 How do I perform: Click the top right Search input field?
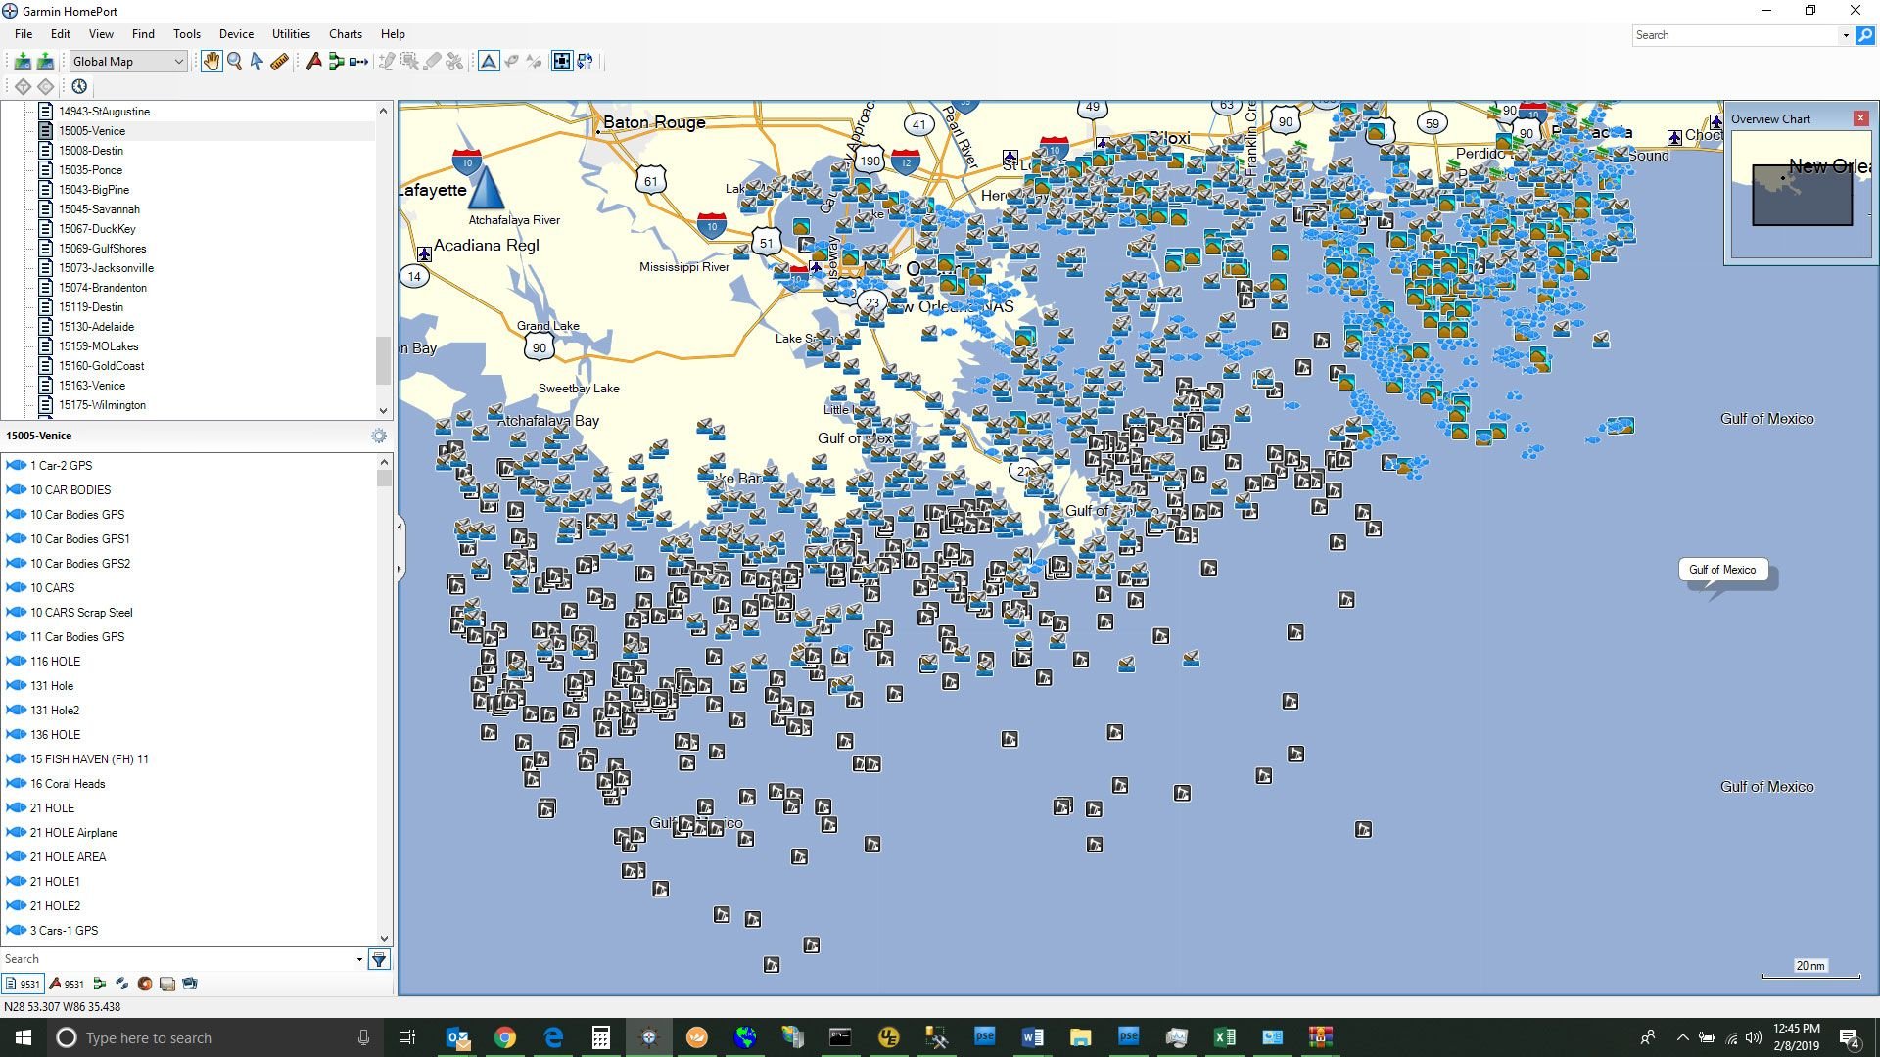[1735, 35]
